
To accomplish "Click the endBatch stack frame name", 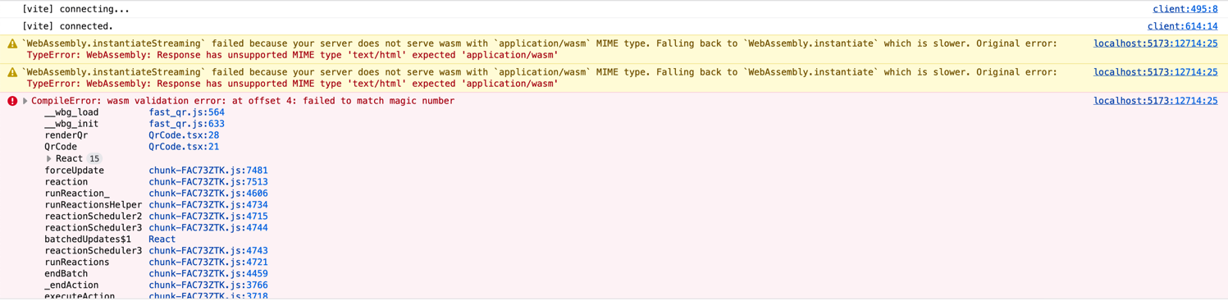I will 66,273.
